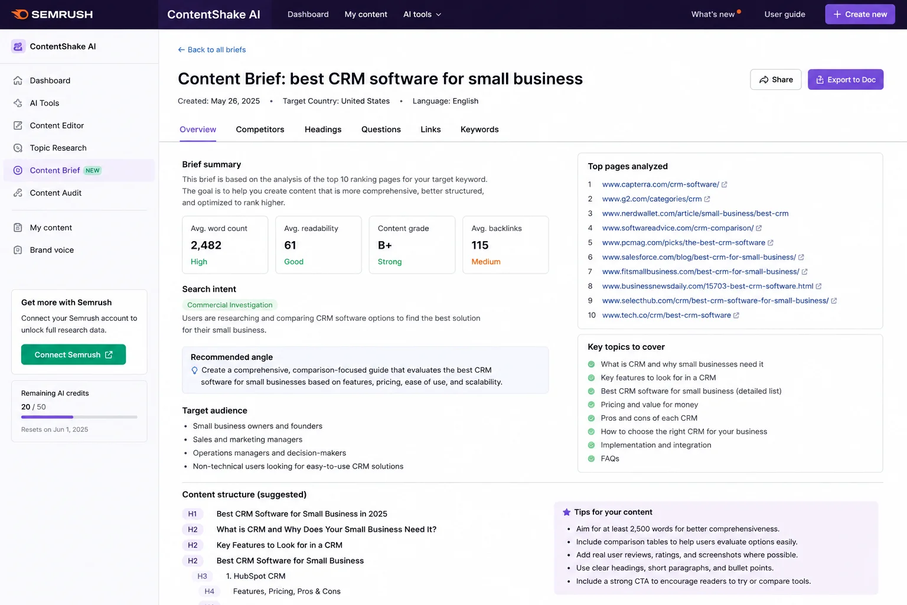Open Brand voice sidebar icon
Screen dimensions: 907x605
coord(18,250)
